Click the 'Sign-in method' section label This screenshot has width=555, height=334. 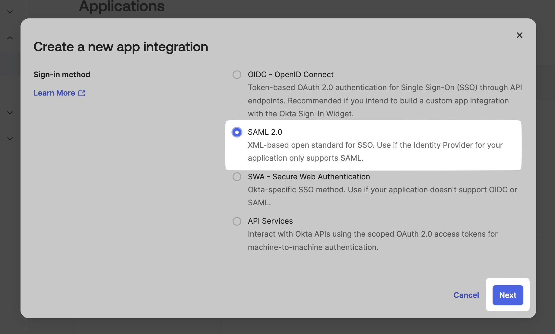point(62,74)
